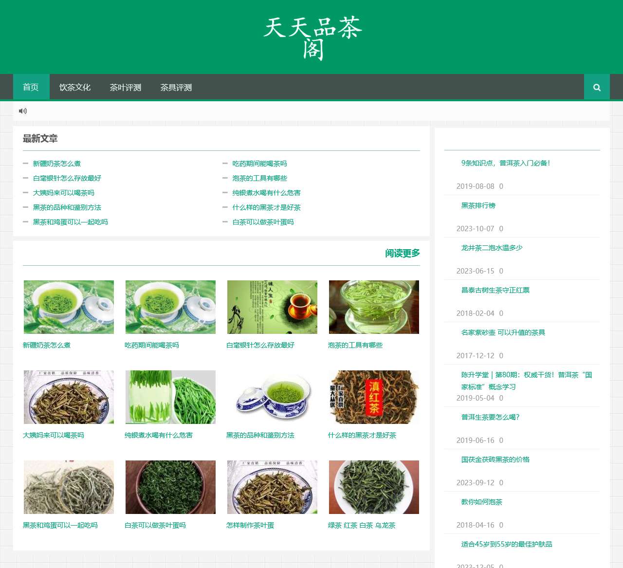
Task: Open the 普洱生茶要怎么喝 article
Action: [x=490, y=417]
